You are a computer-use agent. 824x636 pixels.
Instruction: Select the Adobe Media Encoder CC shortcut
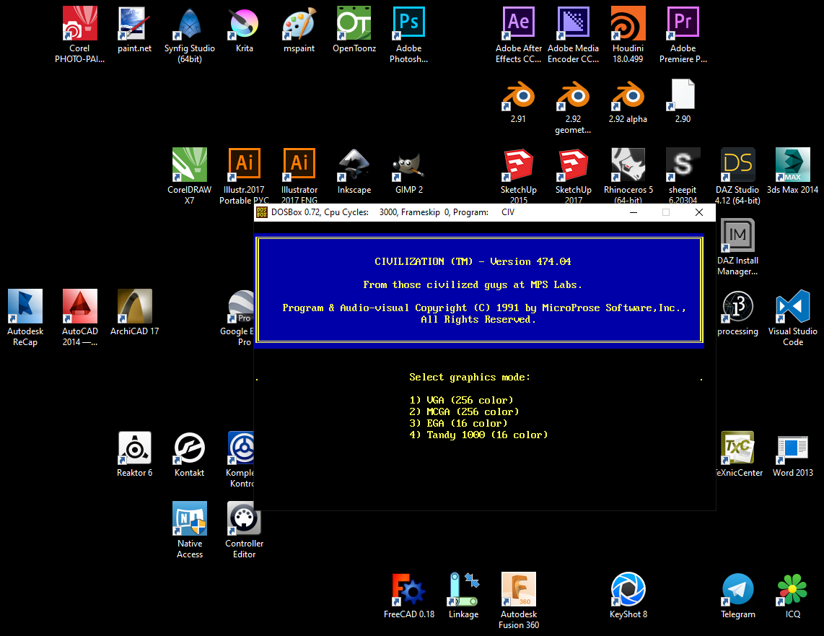(574, 24)
